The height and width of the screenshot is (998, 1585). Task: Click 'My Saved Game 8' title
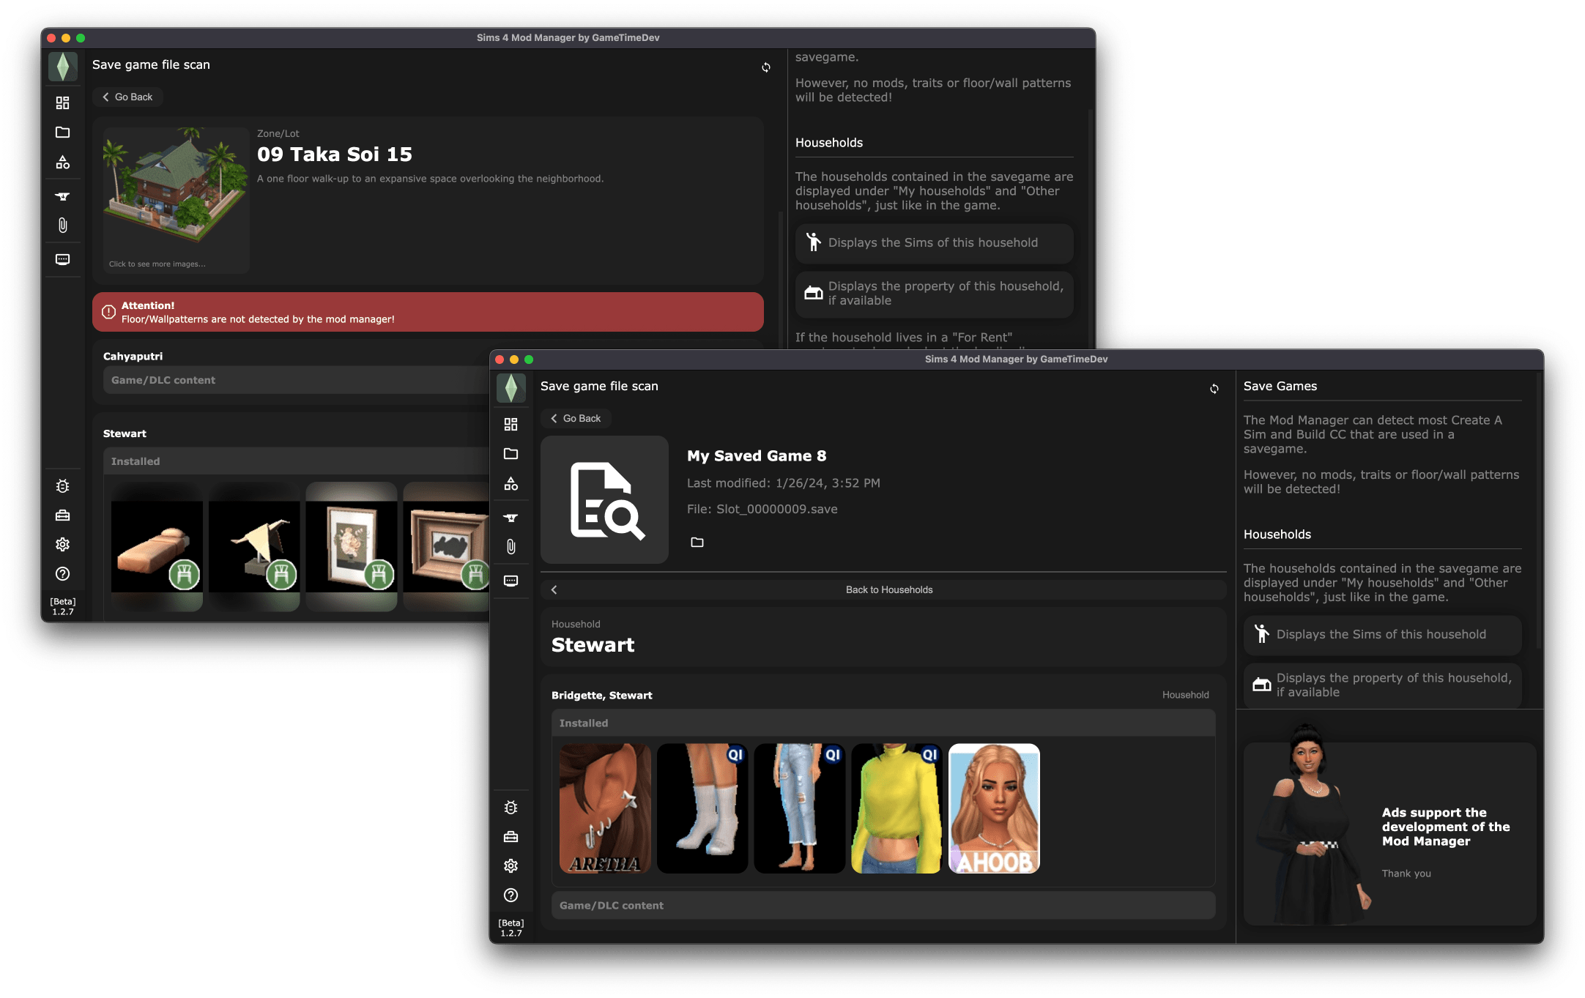click(757, 455)
